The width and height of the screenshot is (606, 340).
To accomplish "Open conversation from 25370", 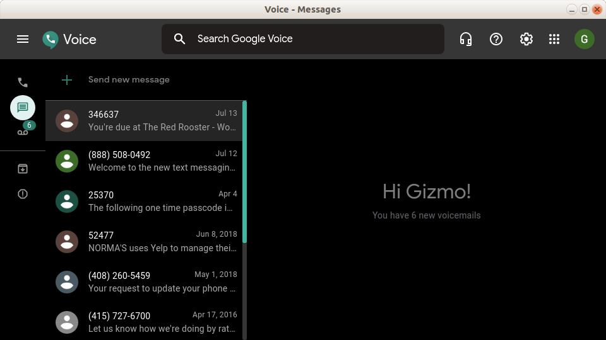I will tap(144, 201).
